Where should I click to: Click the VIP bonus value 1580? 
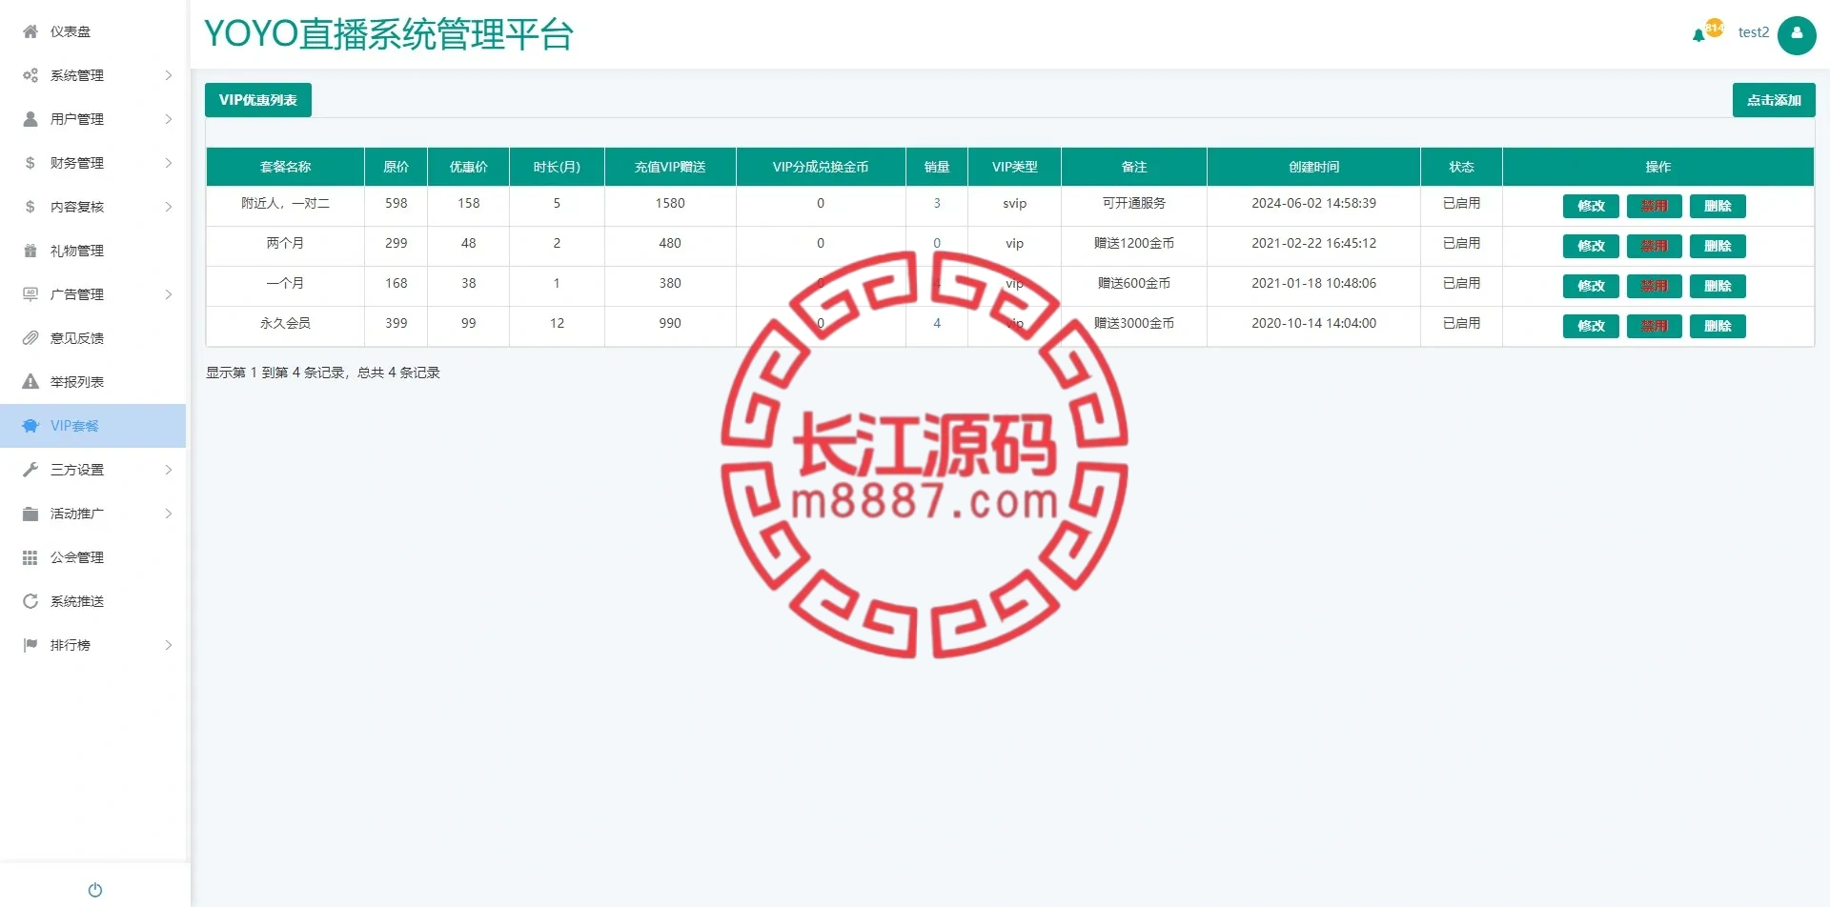(670, 203)
